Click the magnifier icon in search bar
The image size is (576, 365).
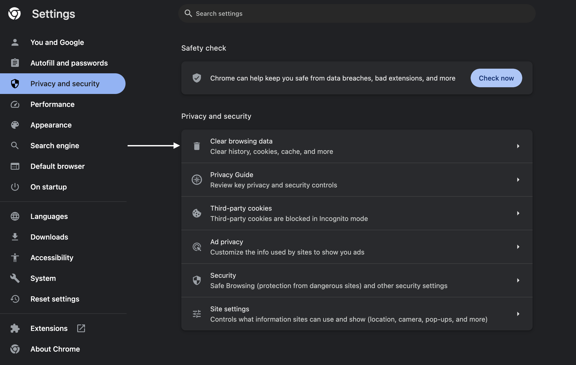pyautogui.click(x=188, y=13)
